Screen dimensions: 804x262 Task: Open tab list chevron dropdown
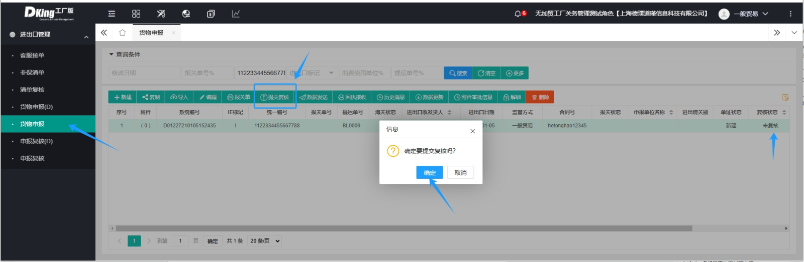pos(794,33)
